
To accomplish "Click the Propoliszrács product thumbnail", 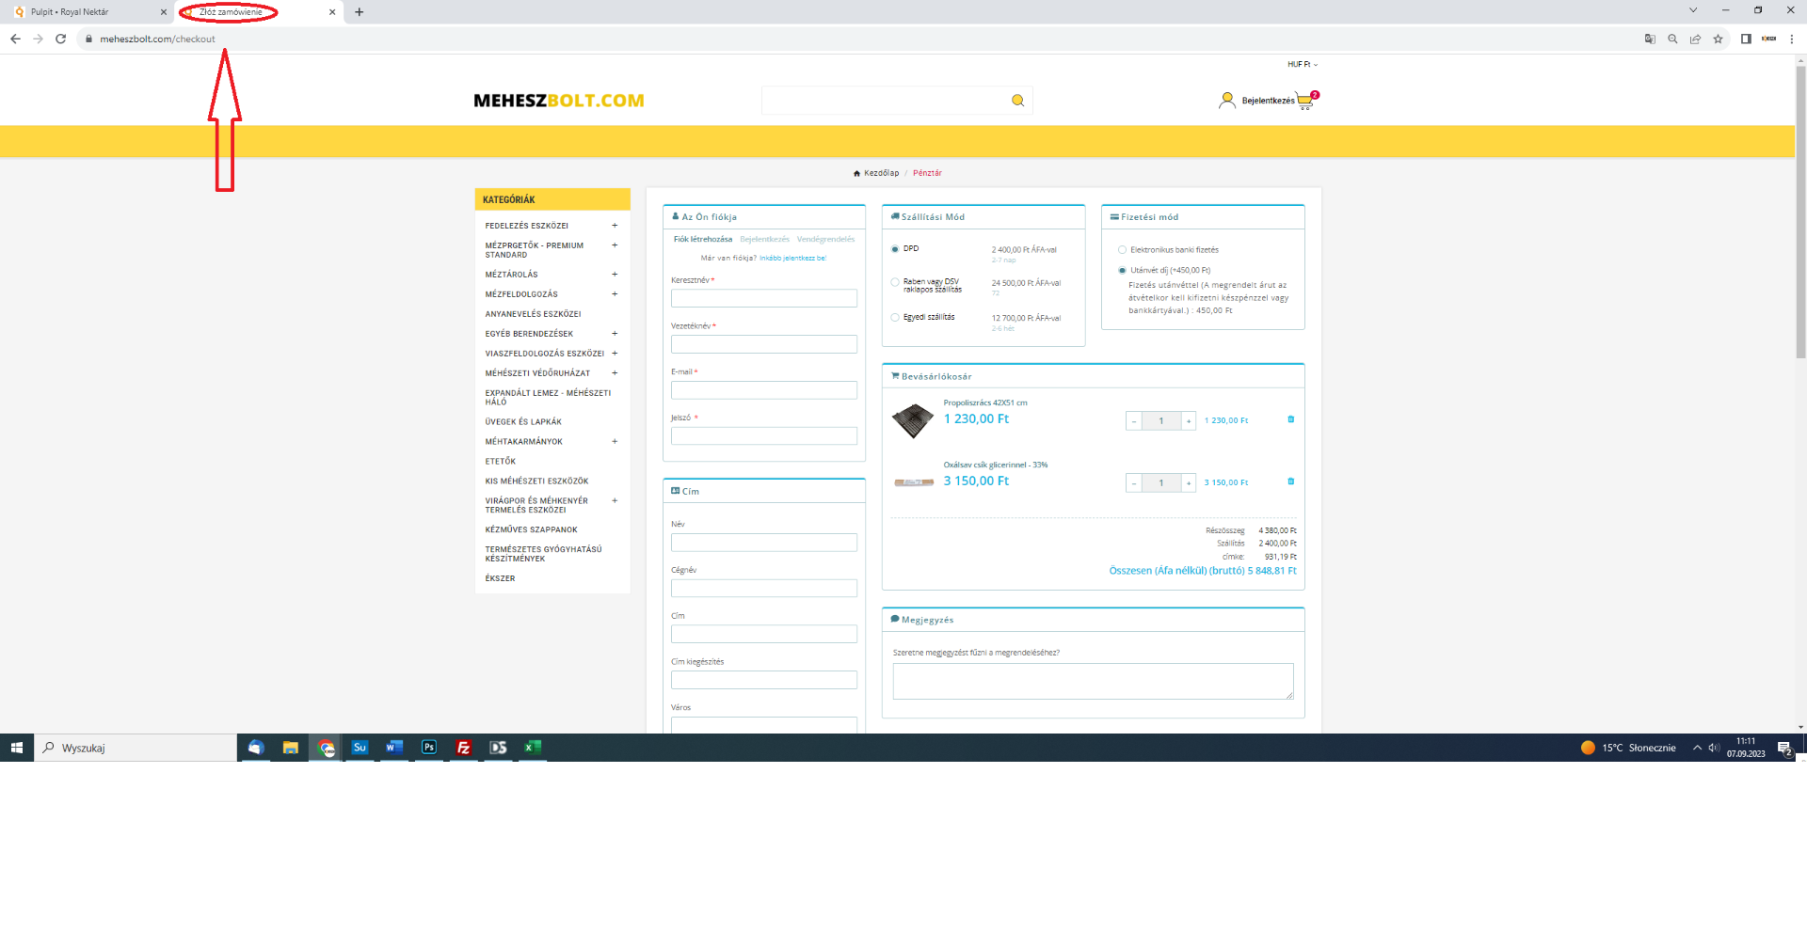I will (913, 421).
